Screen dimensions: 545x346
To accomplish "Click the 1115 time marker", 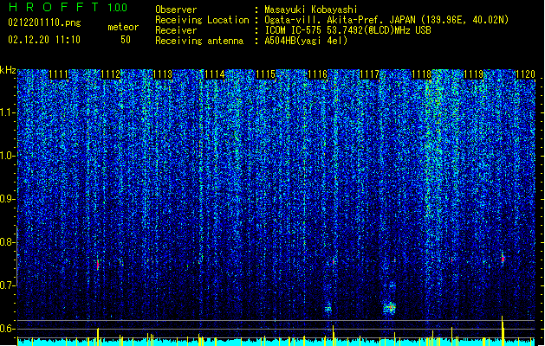I will pos(266,74).
